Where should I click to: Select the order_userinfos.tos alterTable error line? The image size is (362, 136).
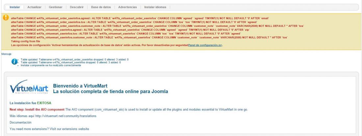(x=134, y=22)
